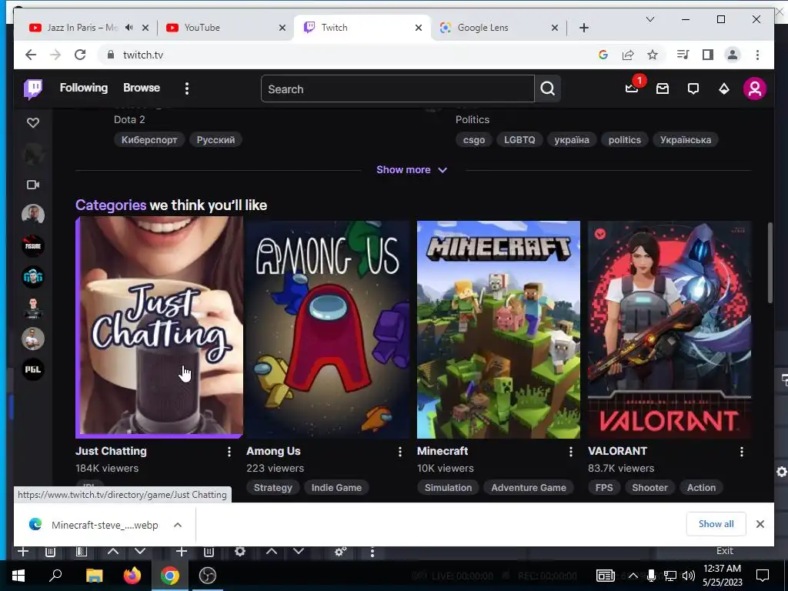
Task: Open Chrome three-dot menu
Action: pyautogui.click(x=757, y=55)
